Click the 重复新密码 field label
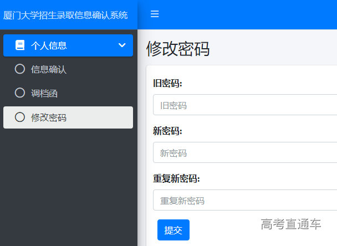The height and width of the screenshot is (246, 337). click(x=176, y=179)
